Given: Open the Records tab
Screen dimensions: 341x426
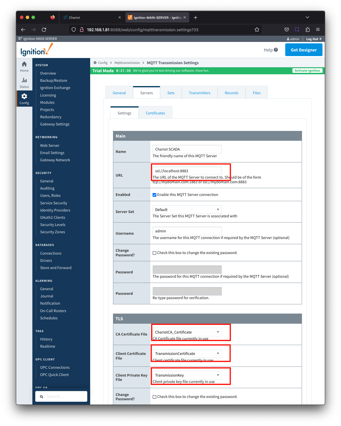Looking at the screenshot, I should coord(231,93).
